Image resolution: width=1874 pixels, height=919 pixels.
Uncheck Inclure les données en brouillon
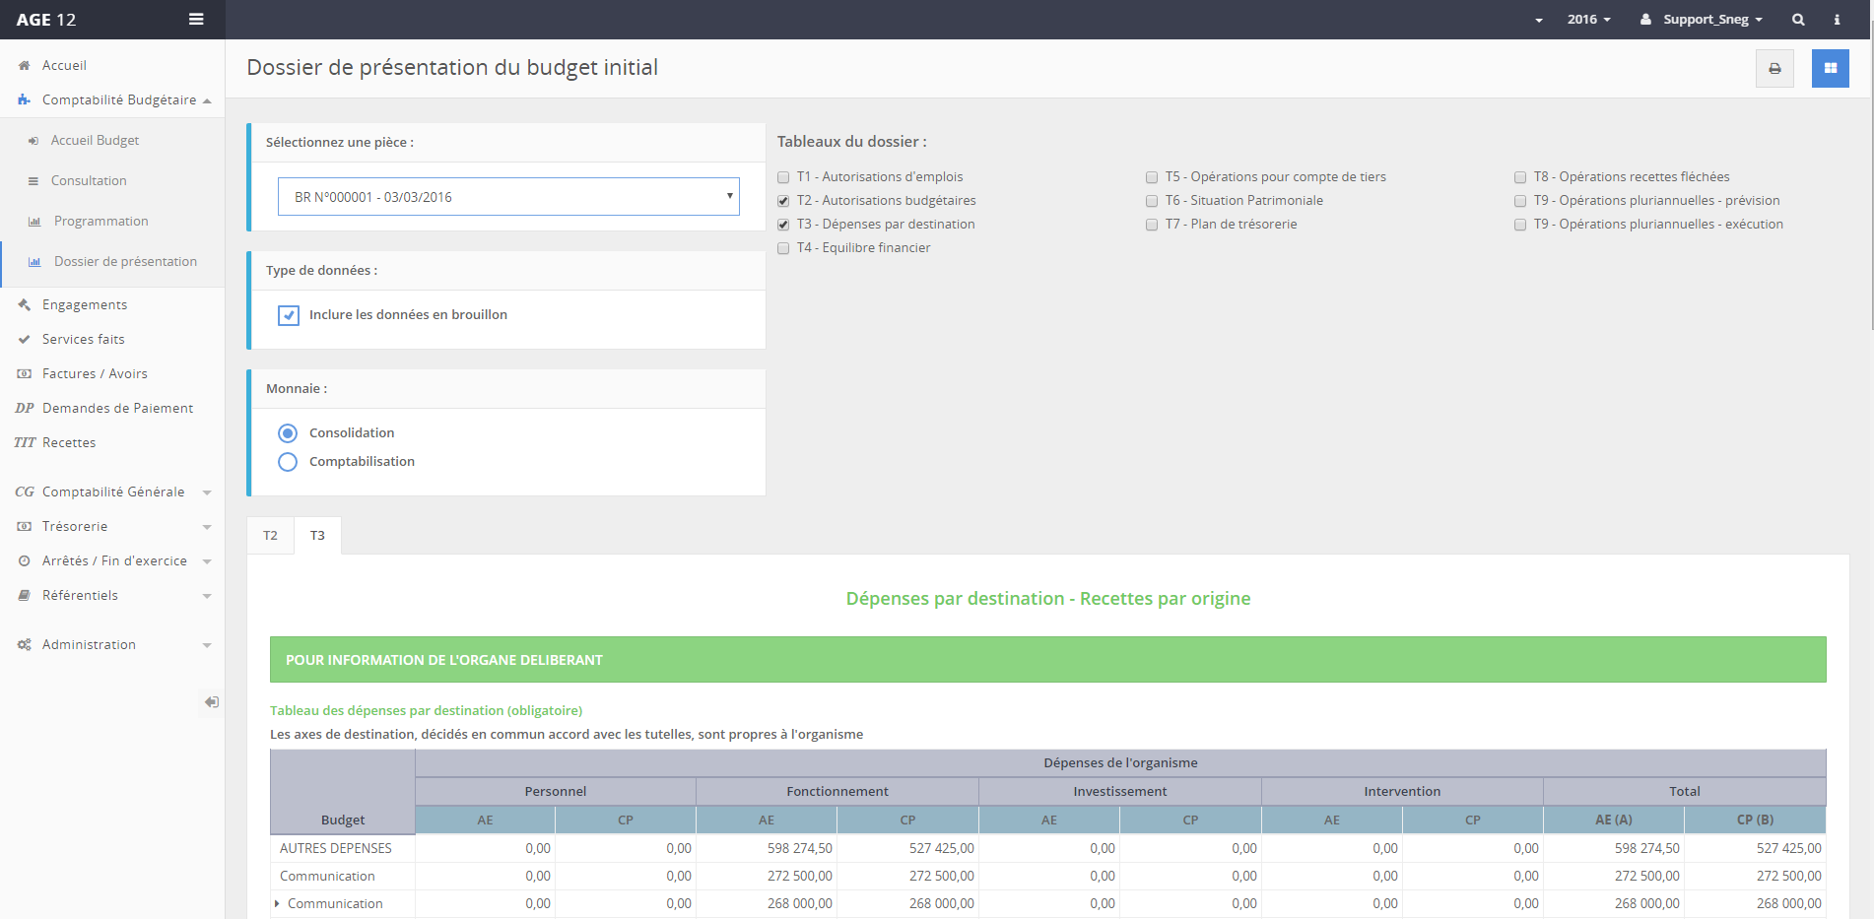(289, 315)
